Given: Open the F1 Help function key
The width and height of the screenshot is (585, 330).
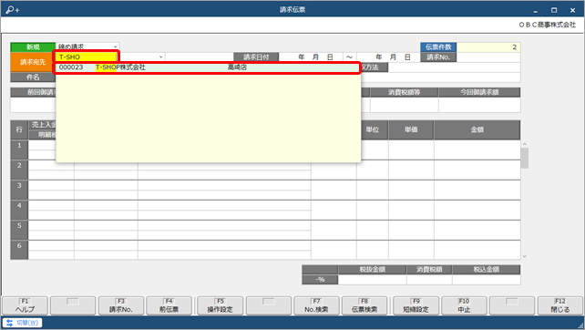Looking at the screenshot, I should tap(25, 305).
